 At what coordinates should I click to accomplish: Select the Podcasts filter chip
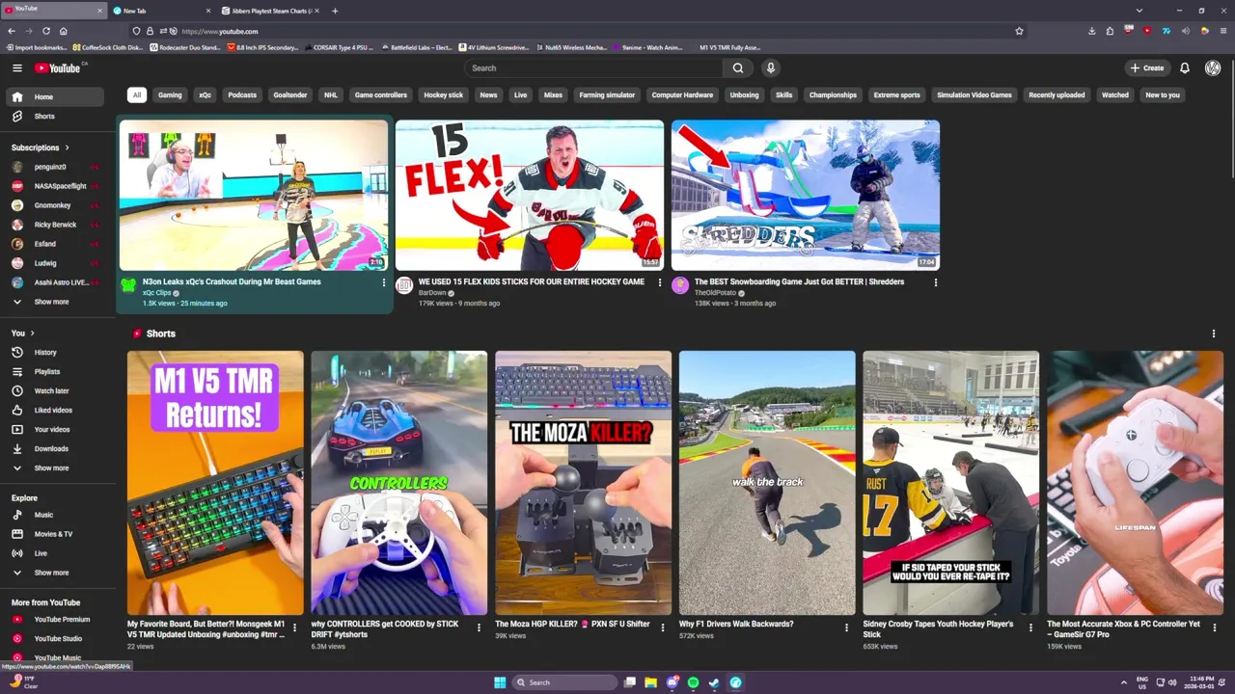click(x=242, y=94)
